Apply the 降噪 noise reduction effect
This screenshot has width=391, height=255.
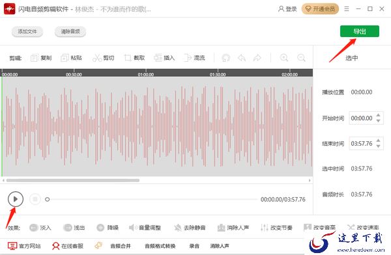[108, 228]
